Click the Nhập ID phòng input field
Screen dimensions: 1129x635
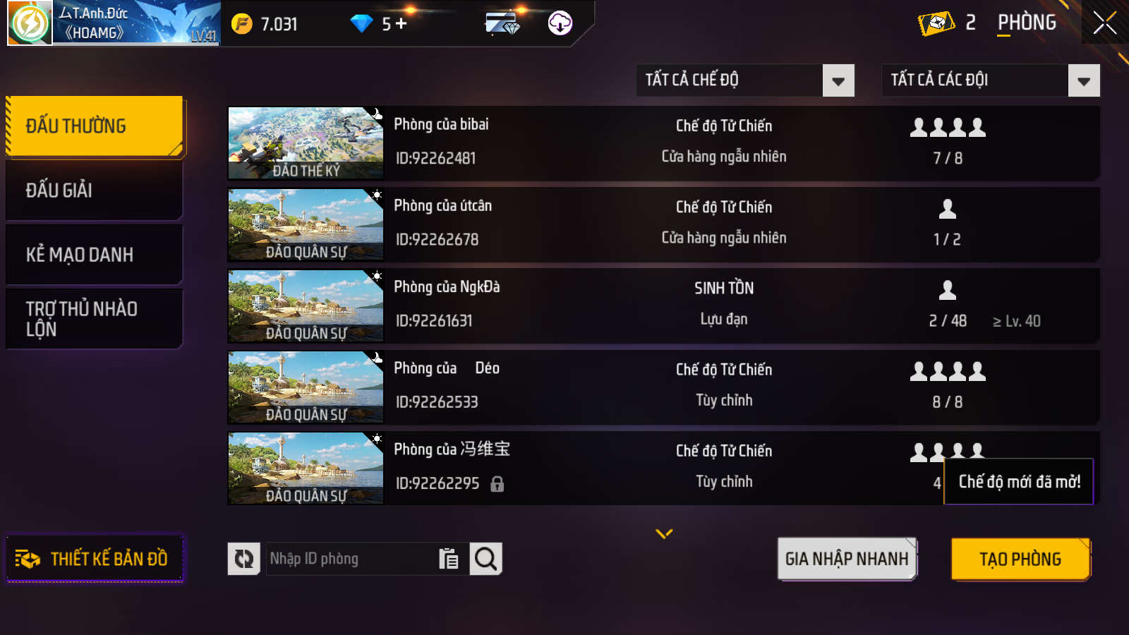click(x=351, y=559)
